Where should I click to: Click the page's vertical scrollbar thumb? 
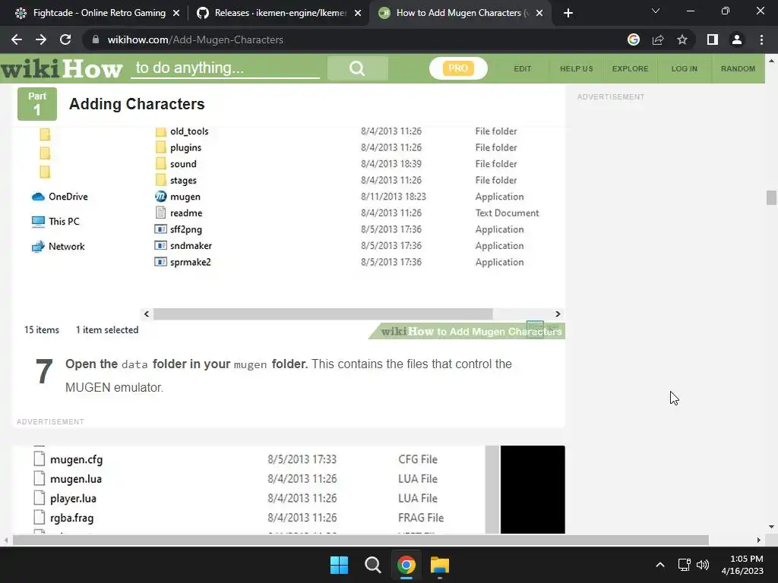pyautogui.click(x=771, y=197)
